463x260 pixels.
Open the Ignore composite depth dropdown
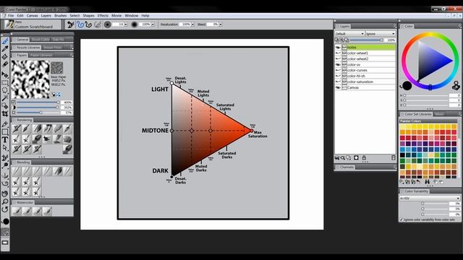point(381,34)
